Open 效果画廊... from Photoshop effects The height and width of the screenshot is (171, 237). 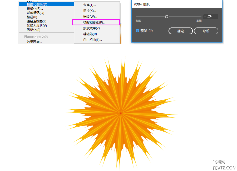[34, 42]
